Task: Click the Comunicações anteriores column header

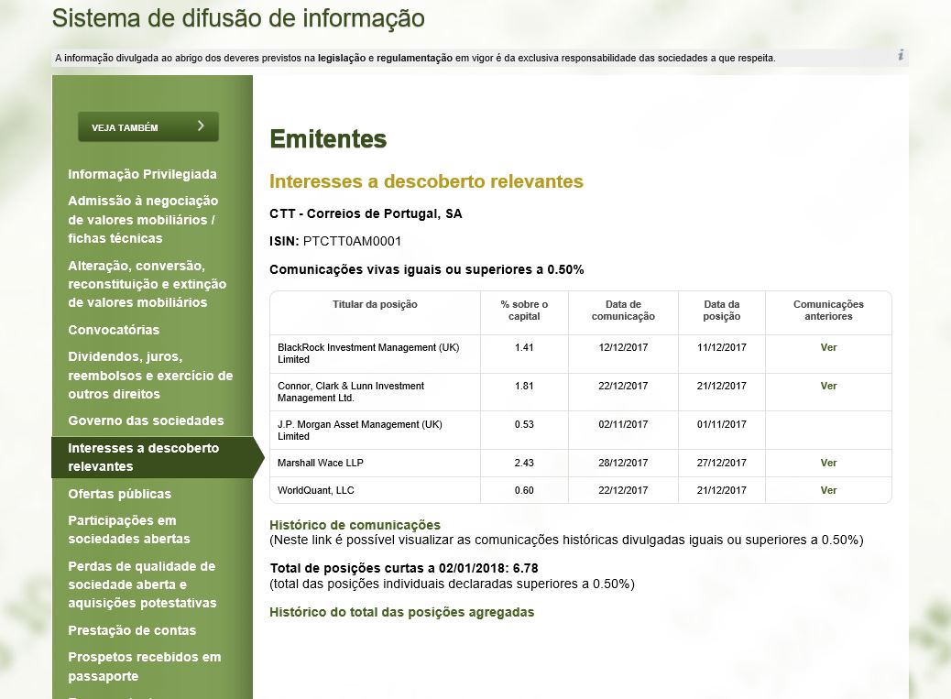Action: point(828,311)
